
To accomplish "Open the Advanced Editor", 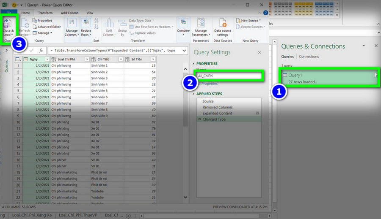I will [47, 27].
